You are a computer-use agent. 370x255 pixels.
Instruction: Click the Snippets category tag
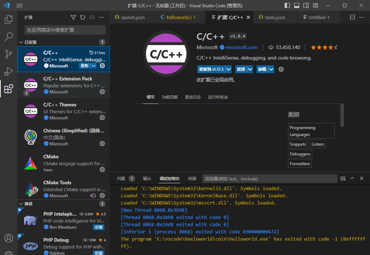298,144
